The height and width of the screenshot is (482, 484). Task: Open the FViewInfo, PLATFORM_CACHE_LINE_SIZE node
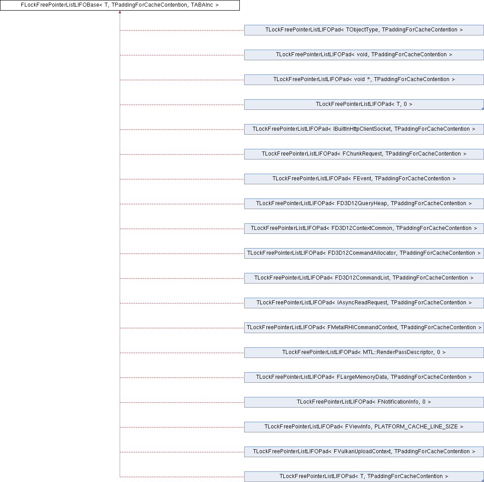click(364, 427)
